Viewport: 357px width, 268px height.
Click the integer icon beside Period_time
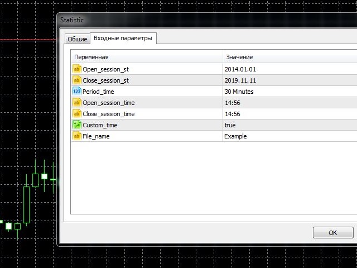pyautogui.click(x=77, y=92)
